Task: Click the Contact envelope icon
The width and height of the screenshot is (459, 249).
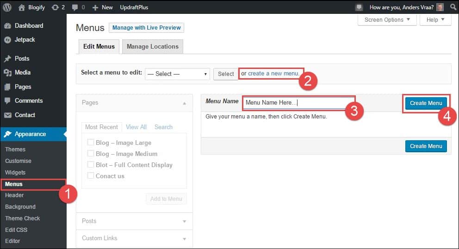Action: coord(7,115)
